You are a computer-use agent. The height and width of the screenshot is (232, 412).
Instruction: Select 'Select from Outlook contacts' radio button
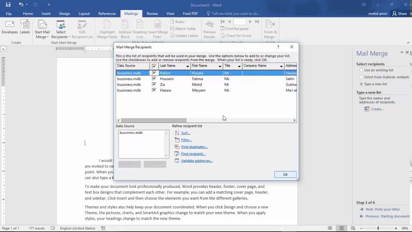361,77
